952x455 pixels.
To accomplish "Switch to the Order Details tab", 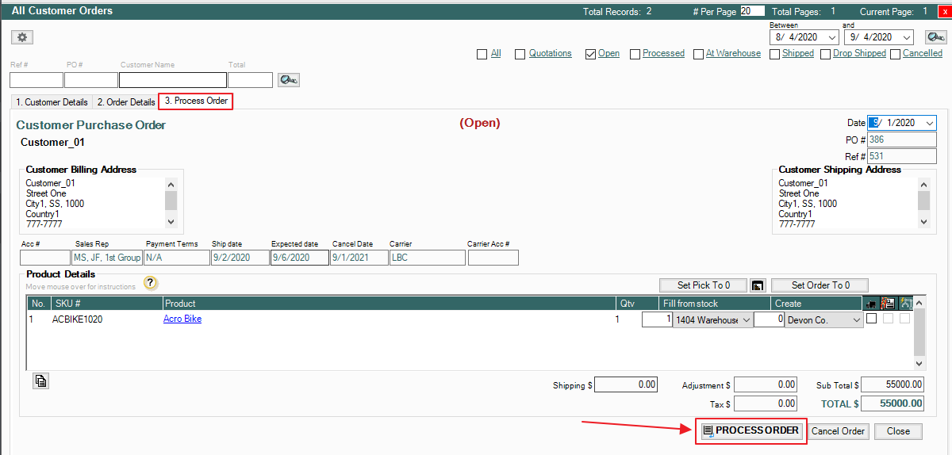I will click(x=125, y=102).
